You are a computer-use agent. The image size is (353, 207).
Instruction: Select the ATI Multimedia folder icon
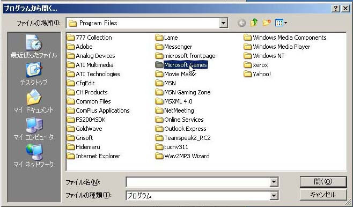(71, 65)
